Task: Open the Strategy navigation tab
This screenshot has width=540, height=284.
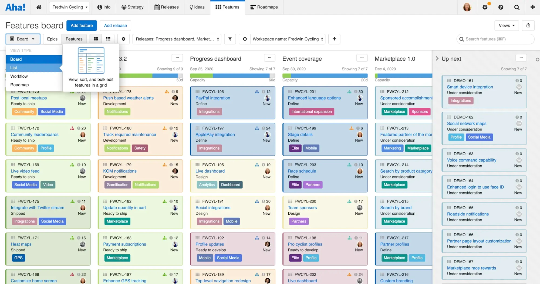Action: [133, 7]
